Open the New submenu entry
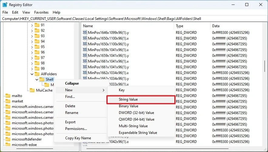Image resolution: width=268 pixels, height=152 pixels. (82, 90)
